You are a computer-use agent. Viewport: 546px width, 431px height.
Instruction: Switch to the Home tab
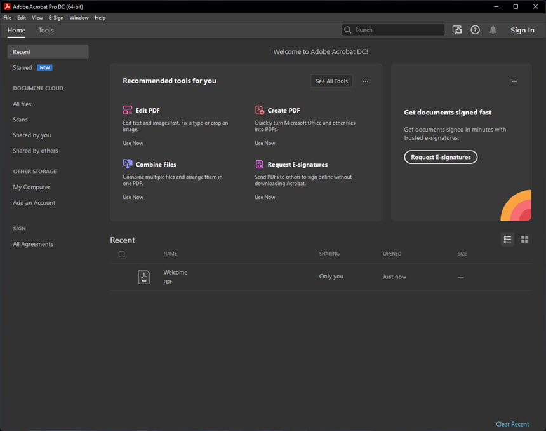(17, 30)
